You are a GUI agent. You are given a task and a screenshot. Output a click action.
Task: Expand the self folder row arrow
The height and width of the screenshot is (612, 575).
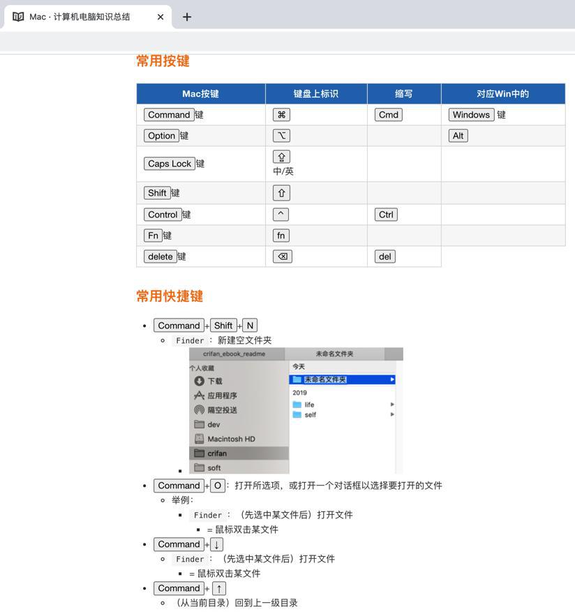coord(392,414)
